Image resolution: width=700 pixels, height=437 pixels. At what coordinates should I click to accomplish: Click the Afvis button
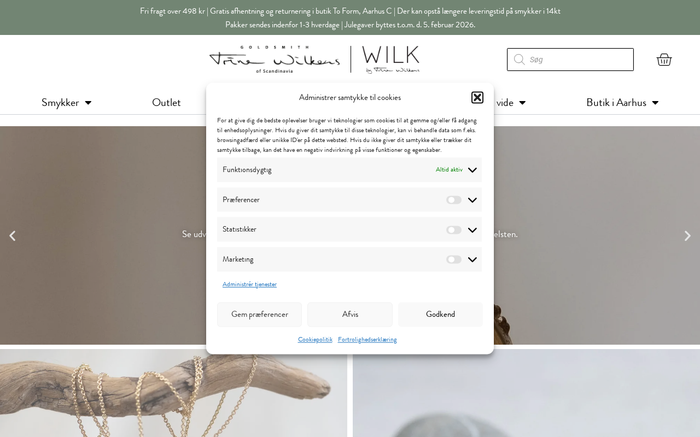[350, 315]
